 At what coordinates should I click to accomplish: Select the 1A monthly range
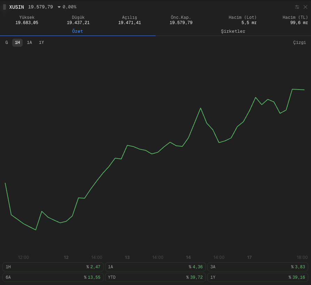[x=29, y=43]
